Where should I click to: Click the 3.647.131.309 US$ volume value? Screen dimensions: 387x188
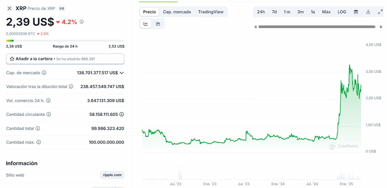coord(105,101)
